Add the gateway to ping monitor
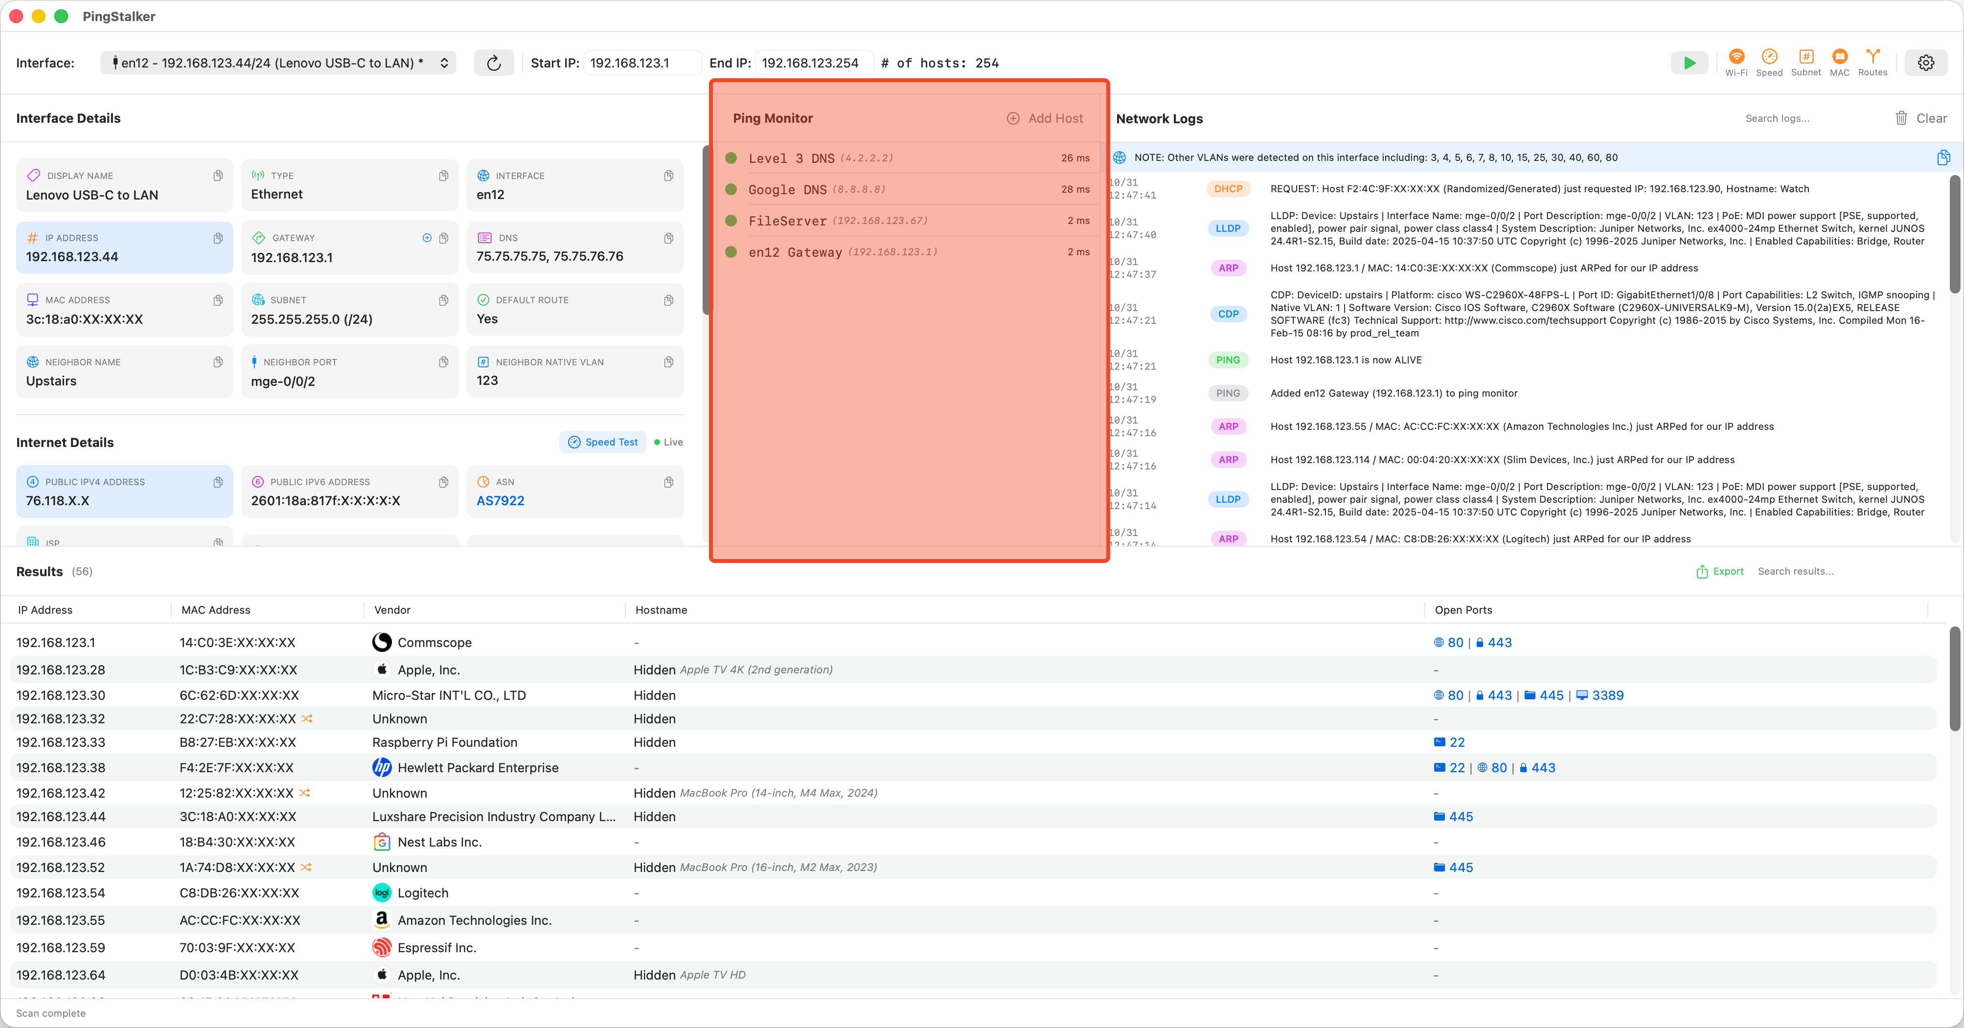The width and height of the screenshot is (1964, 1028). (427, 238)
